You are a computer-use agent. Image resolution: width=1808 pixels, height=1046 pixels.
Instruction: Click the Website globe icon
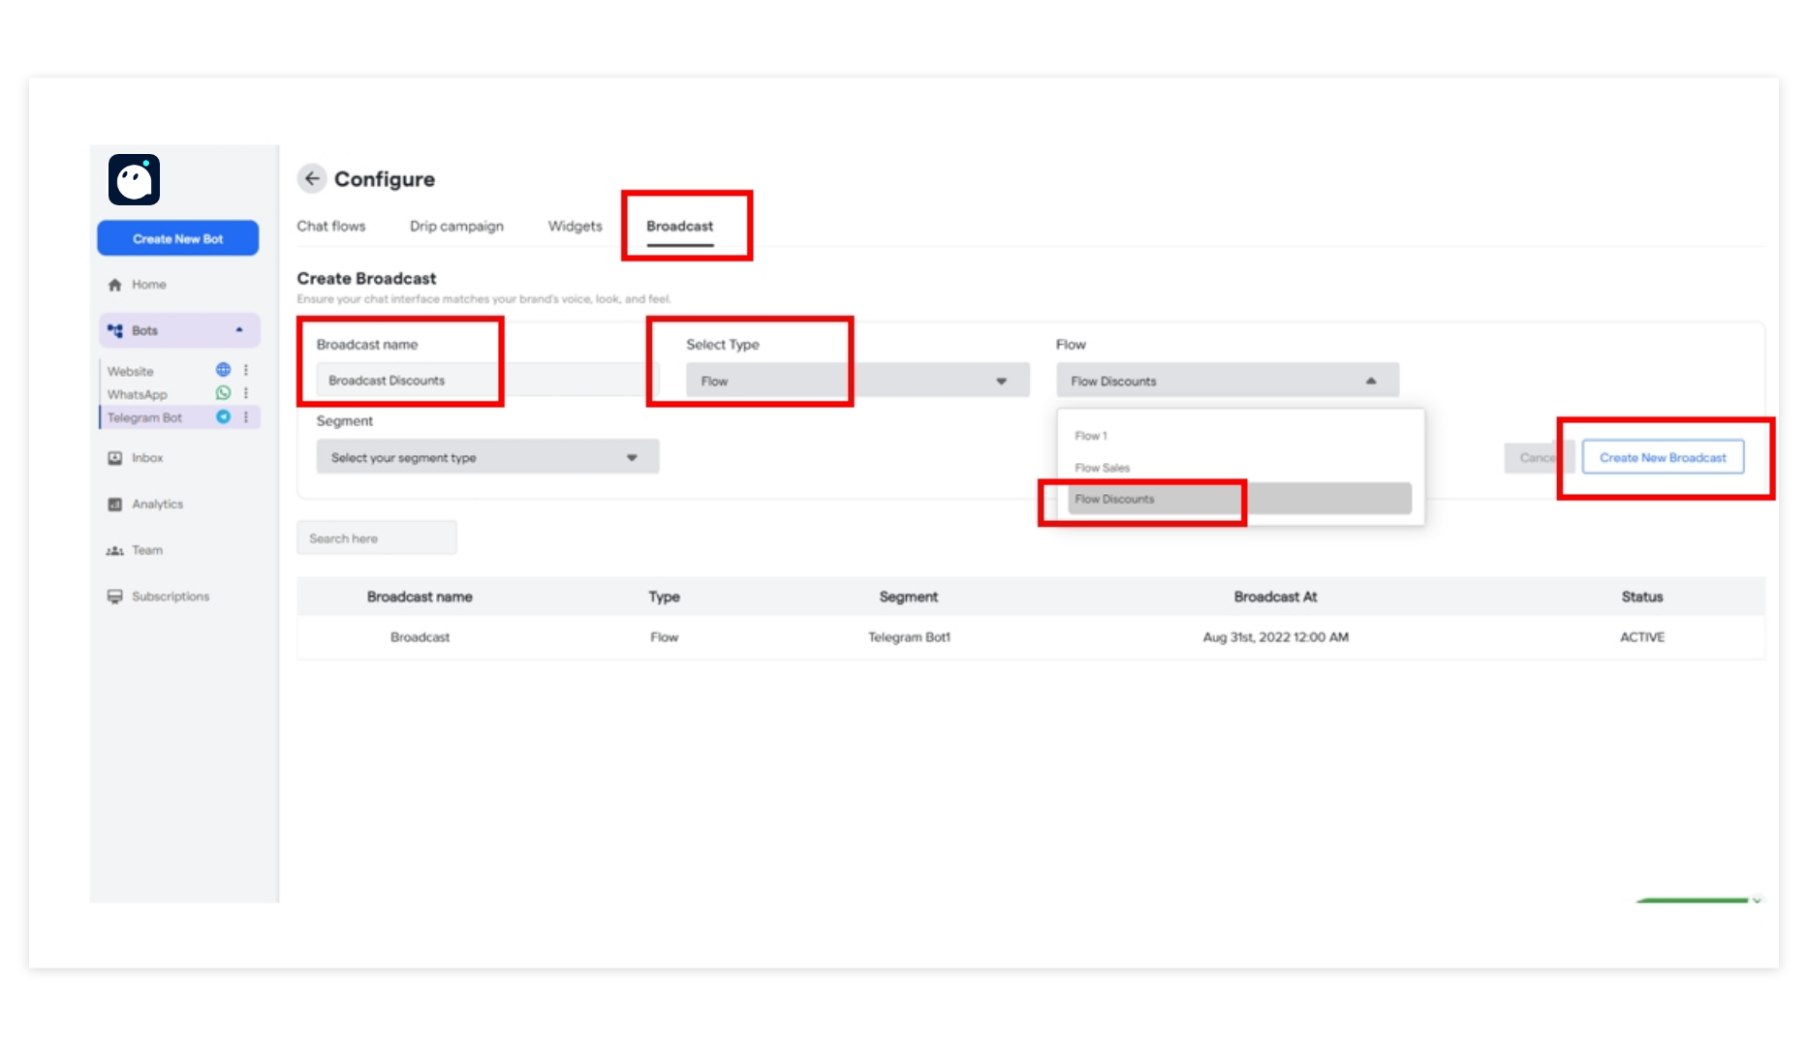pyautogui.click(x=223, y=370)
